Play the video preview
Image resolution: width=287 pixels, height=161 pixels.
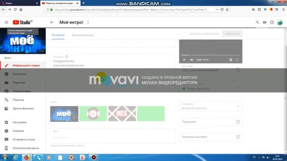coord(184,59)
